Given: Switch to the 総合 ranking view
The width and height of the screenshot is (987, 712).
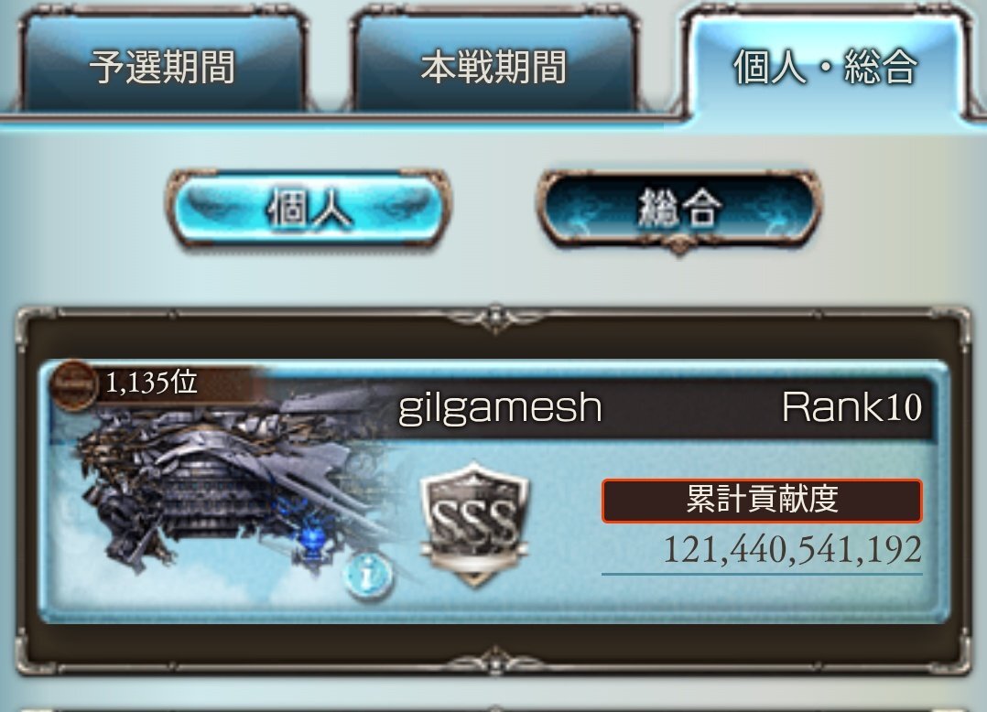Looking at the screenshot, I should (678, 208).
